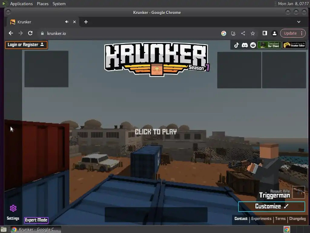Click the Krunker Season 7 logo

tap(157, 59)
